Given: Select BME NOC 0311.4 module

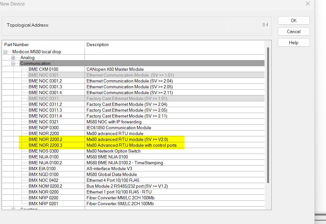Looking at the screenshot, I should 45,116.
